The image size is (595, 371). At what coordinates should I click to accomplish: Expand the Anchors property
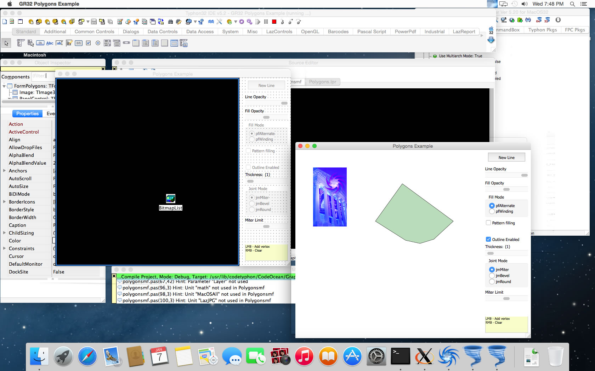coord(4,171)
